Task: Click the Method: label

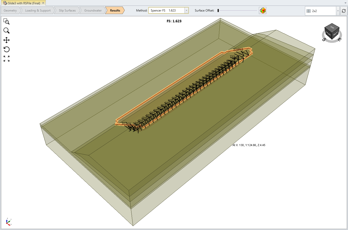Action: point(142,11)
